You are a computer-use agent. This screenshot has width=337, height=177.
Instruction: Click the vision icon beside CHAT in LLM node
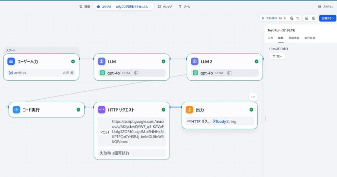(x=136, y=73)
